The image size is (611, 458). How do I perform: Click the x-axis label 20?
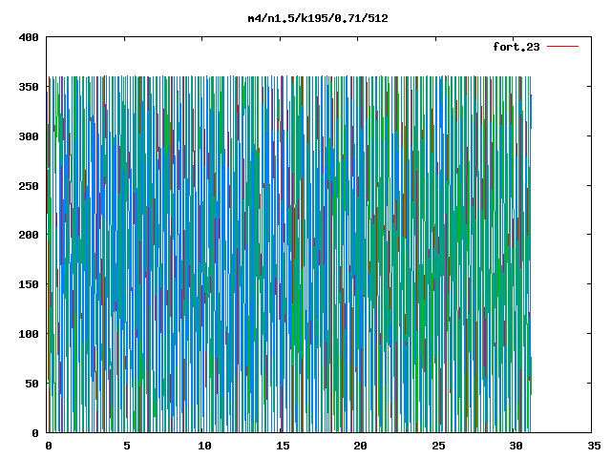(360, 446)
